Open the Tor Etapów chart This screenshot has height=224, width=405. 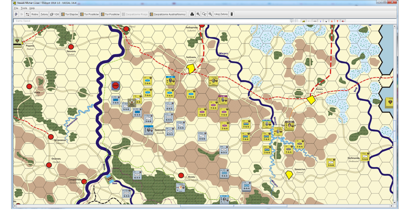70,14
